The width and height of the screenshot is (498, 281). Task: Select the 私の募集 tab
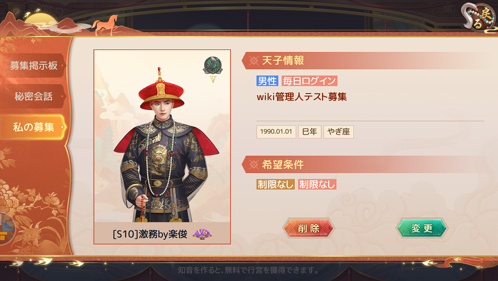33,127
